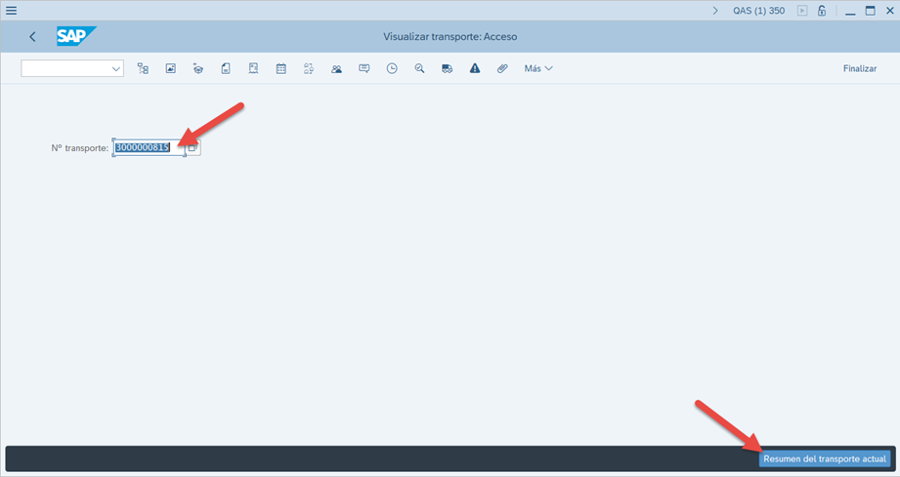Expand the Más menu

[538, 69]
